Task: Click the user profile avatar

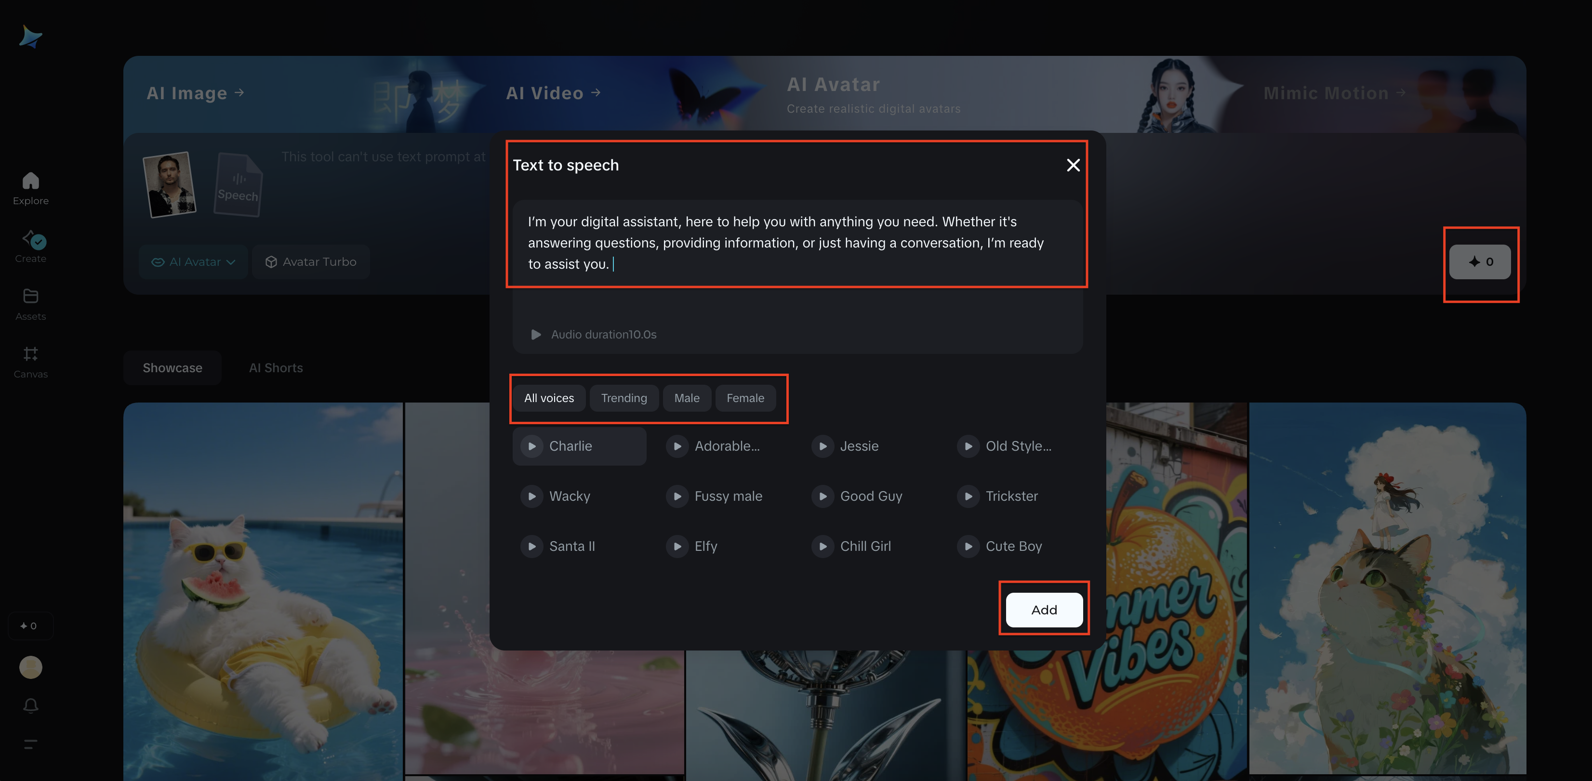Action: click(30, 667)
